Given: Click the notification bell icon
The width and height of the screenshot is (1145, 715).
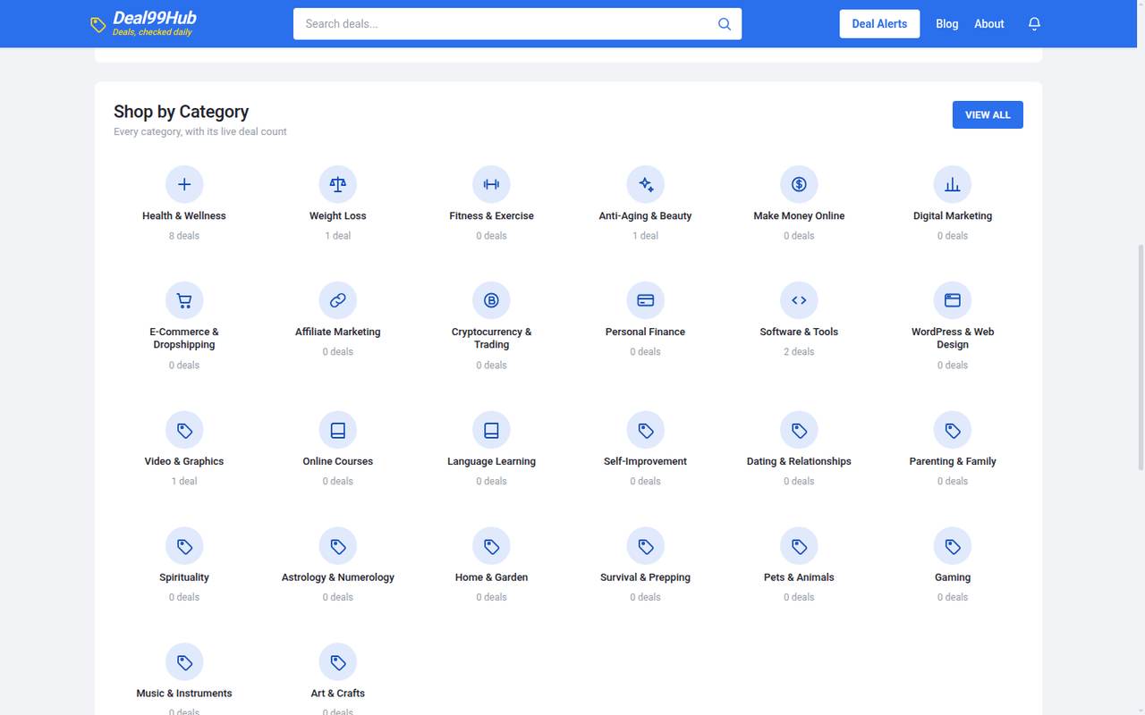Looking at the screenshot, I should 1034,24.
